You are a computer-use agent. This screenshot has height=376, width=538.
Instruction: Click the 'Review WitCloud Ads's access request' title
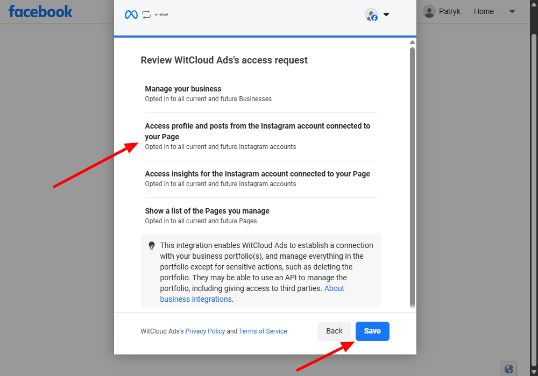[x=224, y=60]
